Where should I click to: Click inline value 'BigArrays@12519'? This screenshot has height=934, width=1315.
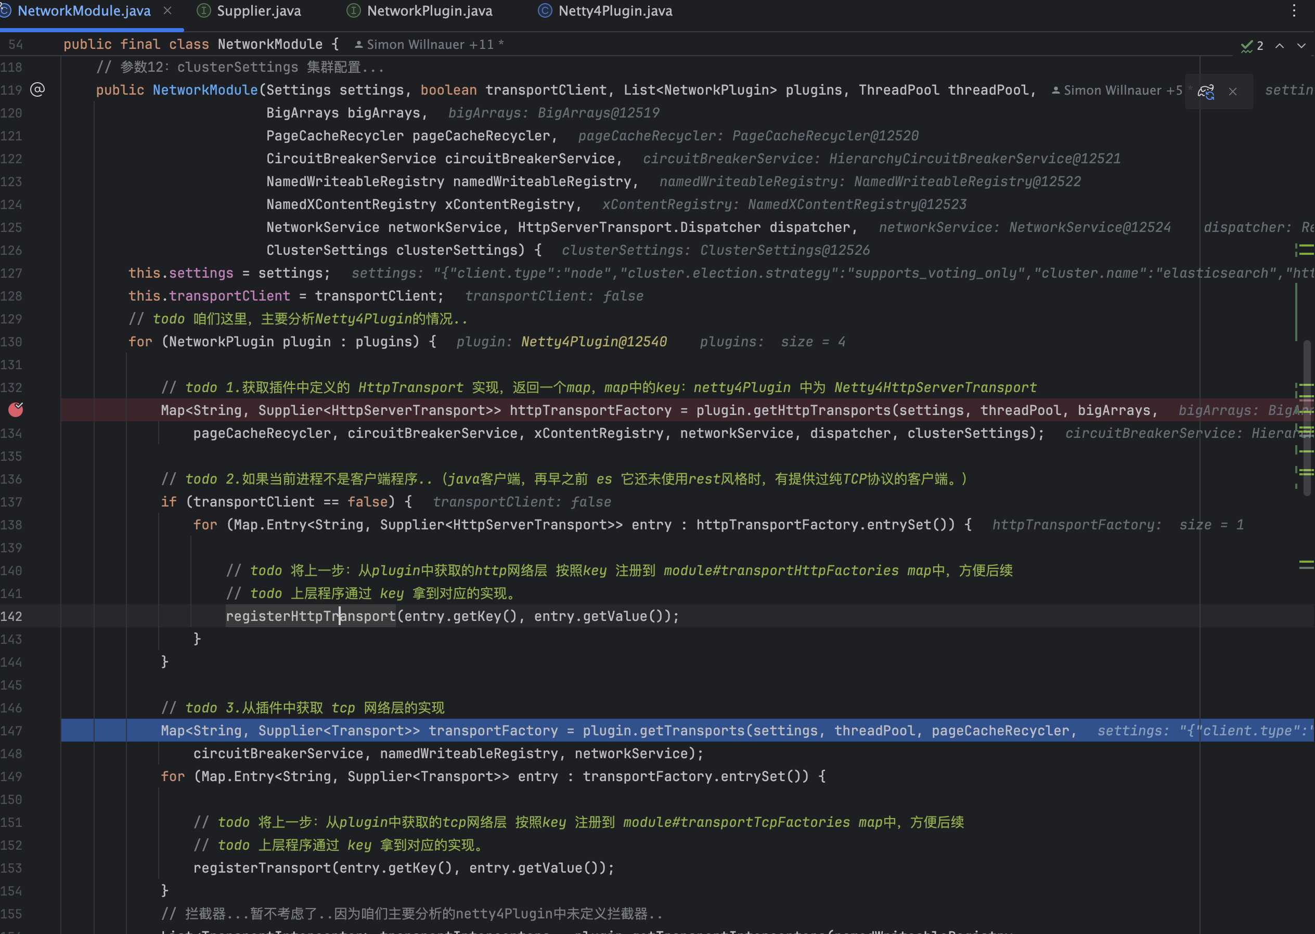(598, 113)
